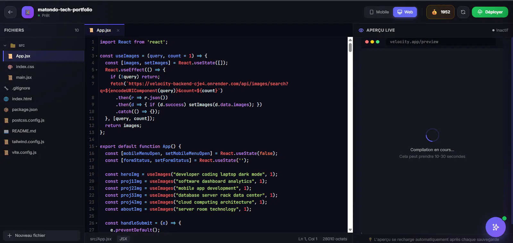Click the purple project logo icon

tap(28, 12)
